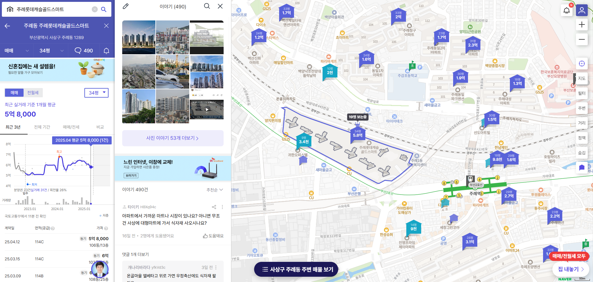The image size is (593, 282).
Task: Click the 34평 5.8억 price marker
Action: tap(358, 134)
